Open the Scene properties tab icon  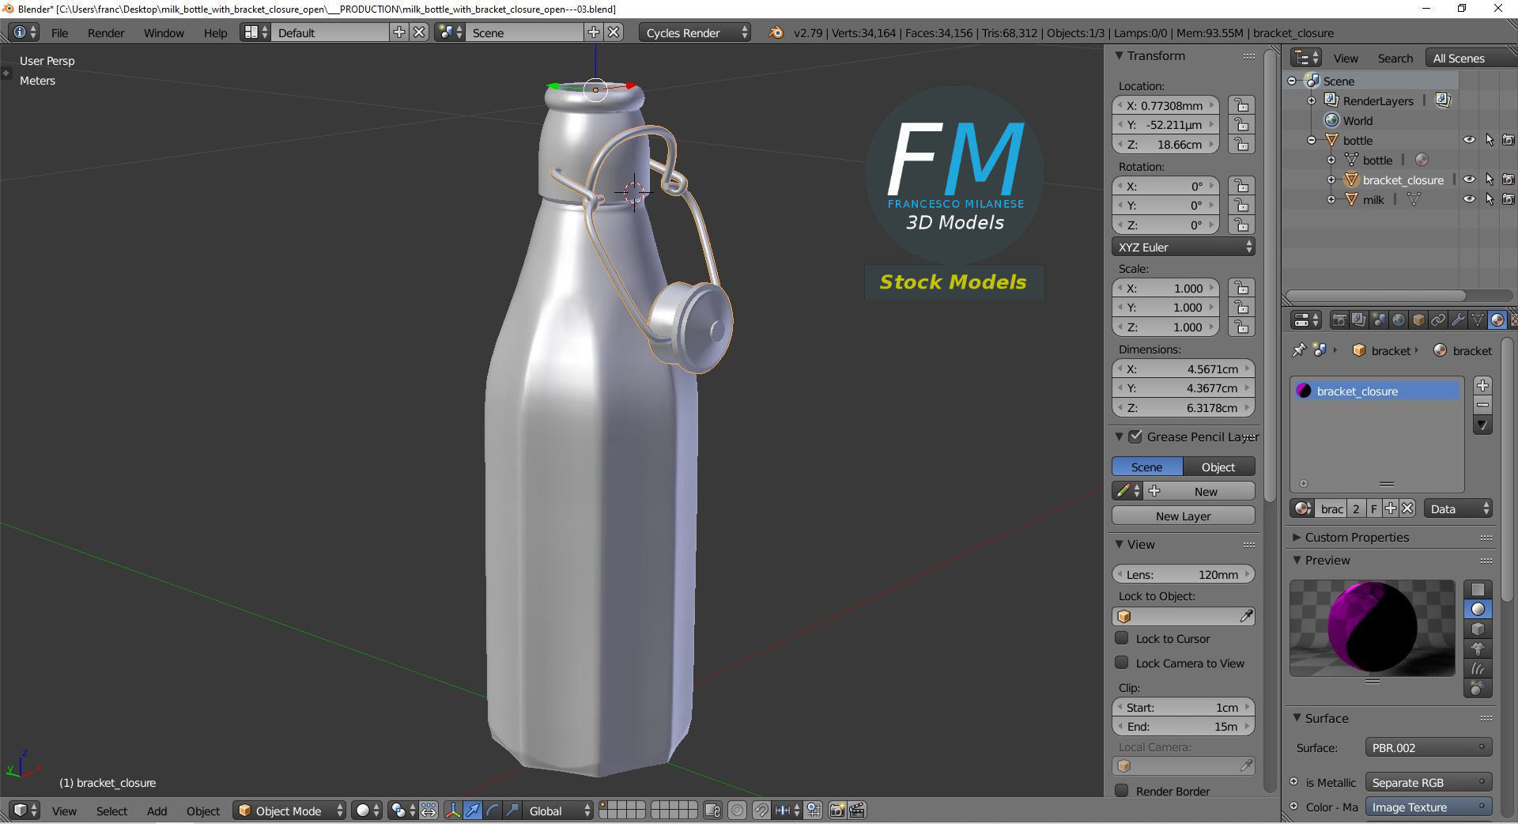click(1379, 320)
